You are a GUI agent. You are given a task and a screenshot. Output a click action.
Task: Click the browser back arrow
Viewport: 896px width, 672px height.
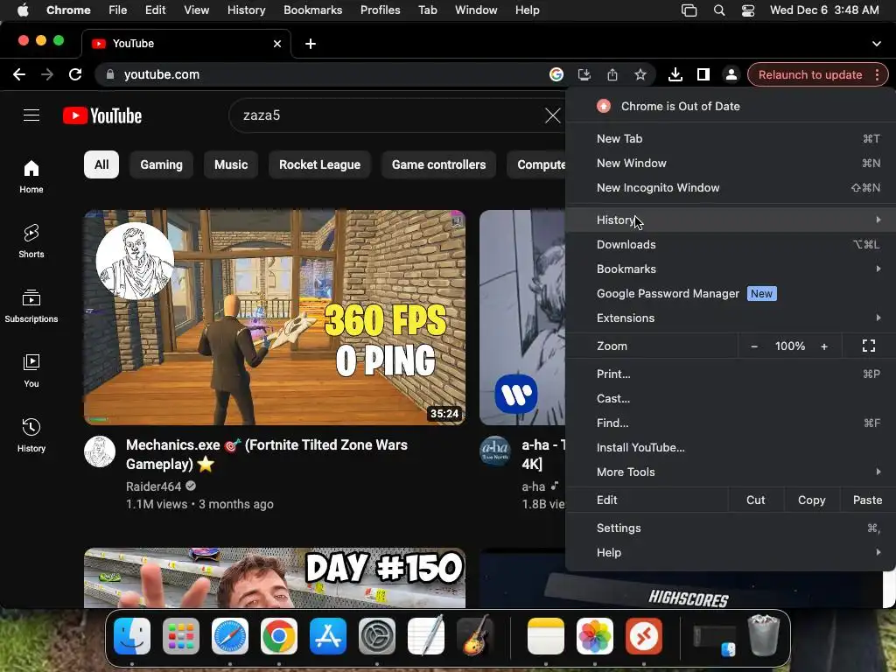pos(19,74)
